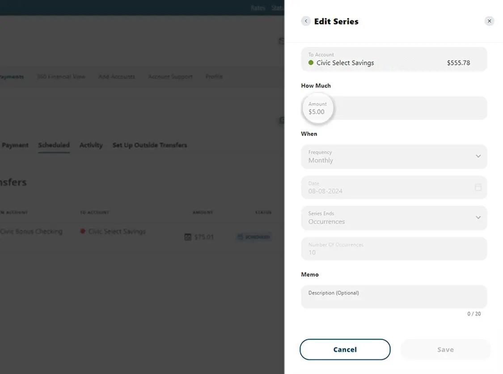Viewport: 503px width, 374px height.
Task: Click the green dot in To Account
Action: (311, 63)
